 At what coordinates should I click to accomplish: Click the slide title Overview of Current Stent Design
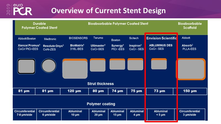[109, 10]
